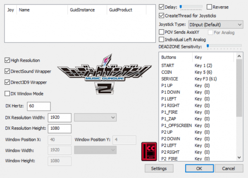Enable DX Window Mode
Image resolution: width=248 pixels, height=178 pixels.
click(x=7, y=93)
